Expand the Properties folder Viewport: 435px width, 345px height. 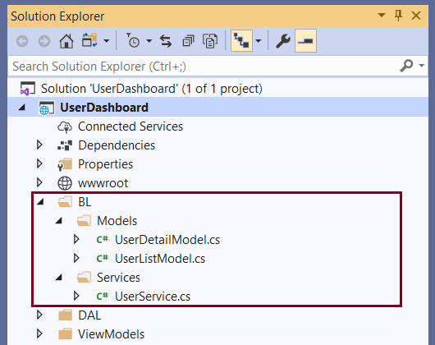pyautogui.click(x=39, y=163)
